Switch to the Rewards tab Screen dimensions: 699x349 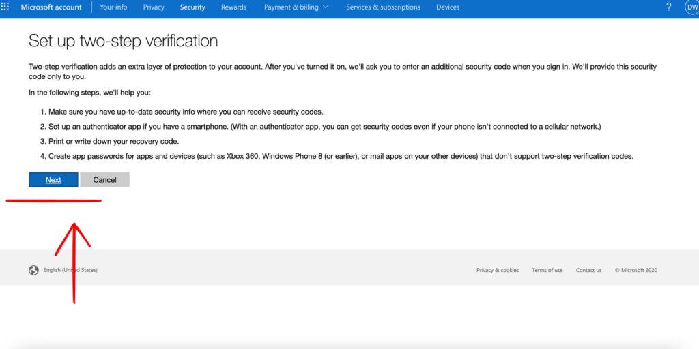[234, 7]
